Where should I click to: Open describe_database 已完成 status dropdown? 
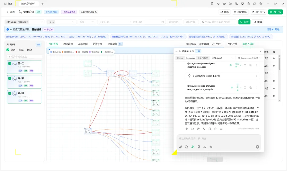coord(238,65)
